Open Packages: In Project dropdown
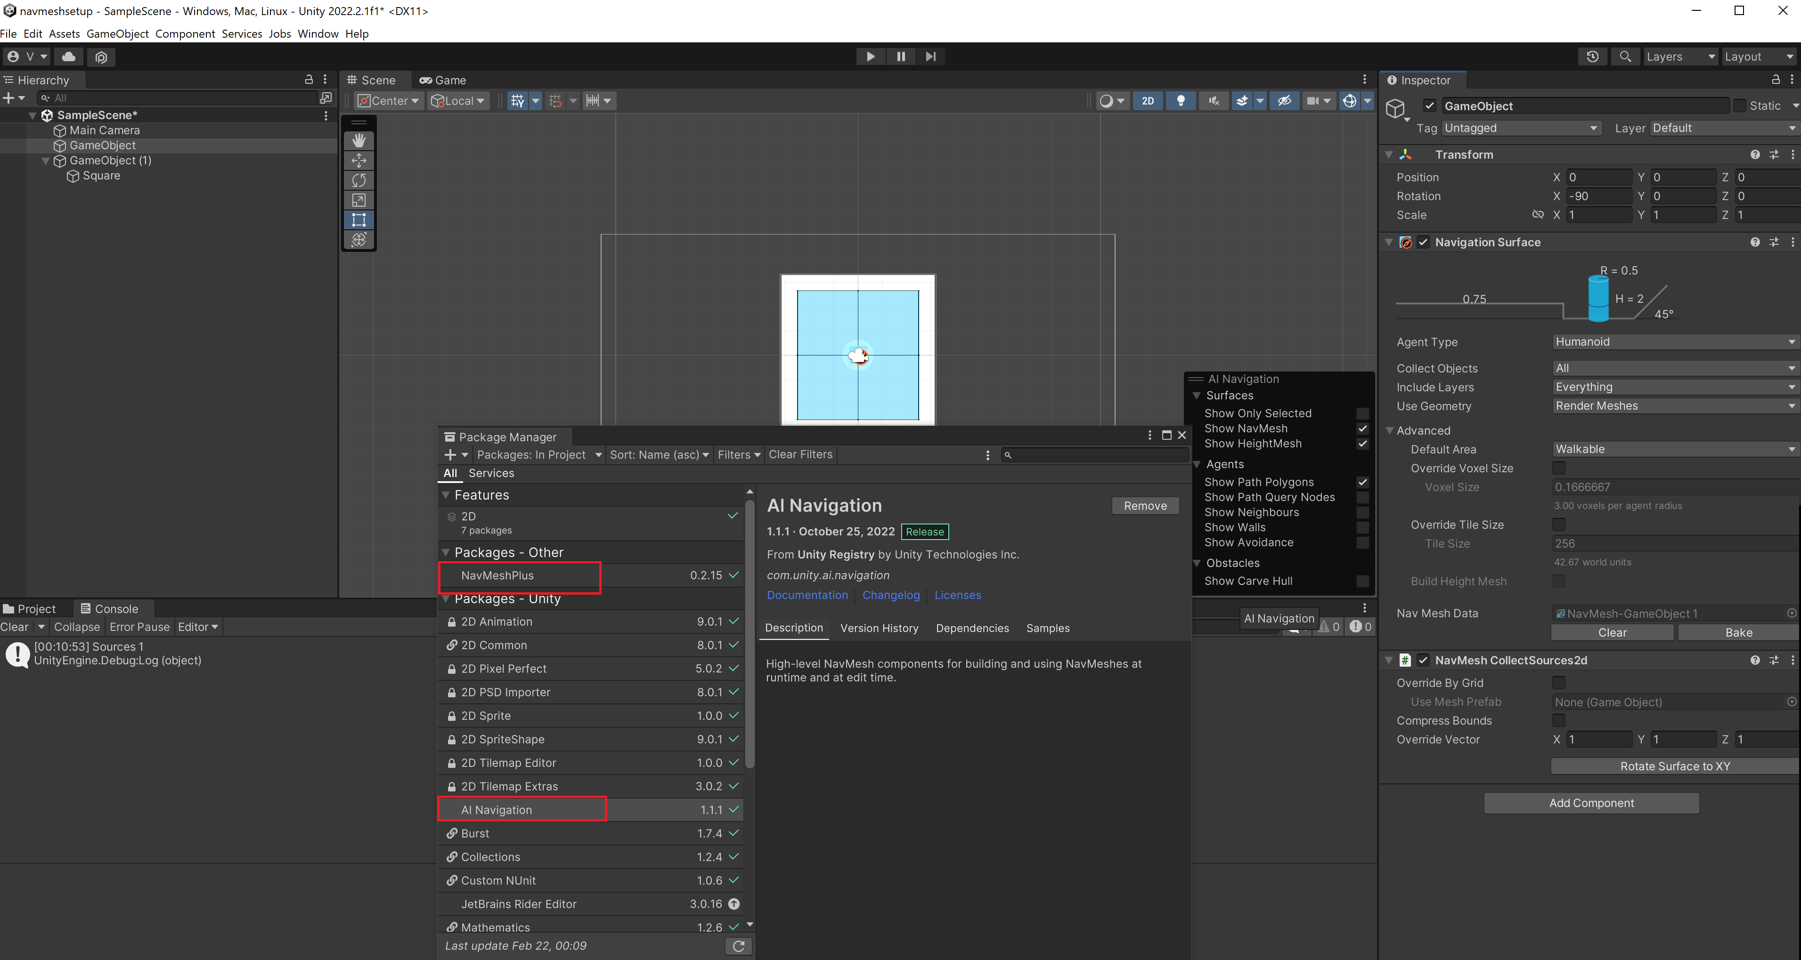The height and width of the screenshot is (960, 1801). coord(538,455)
